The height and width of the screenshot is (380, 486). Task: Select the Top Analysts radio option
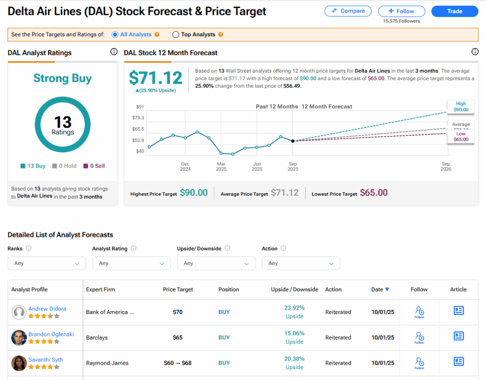pos(176,35)
